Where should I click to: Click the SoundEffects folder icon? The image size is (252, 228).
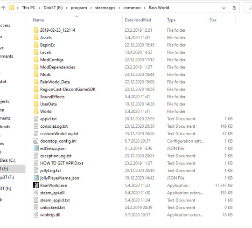(x=36, y=97)
